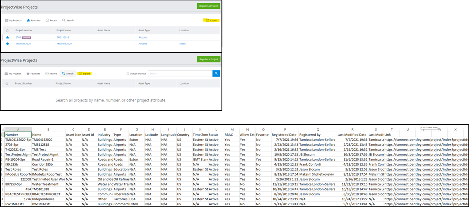
Task: Tick the Include Inactive checkbox
Action: pyautogui.click(x=128, y=74)
